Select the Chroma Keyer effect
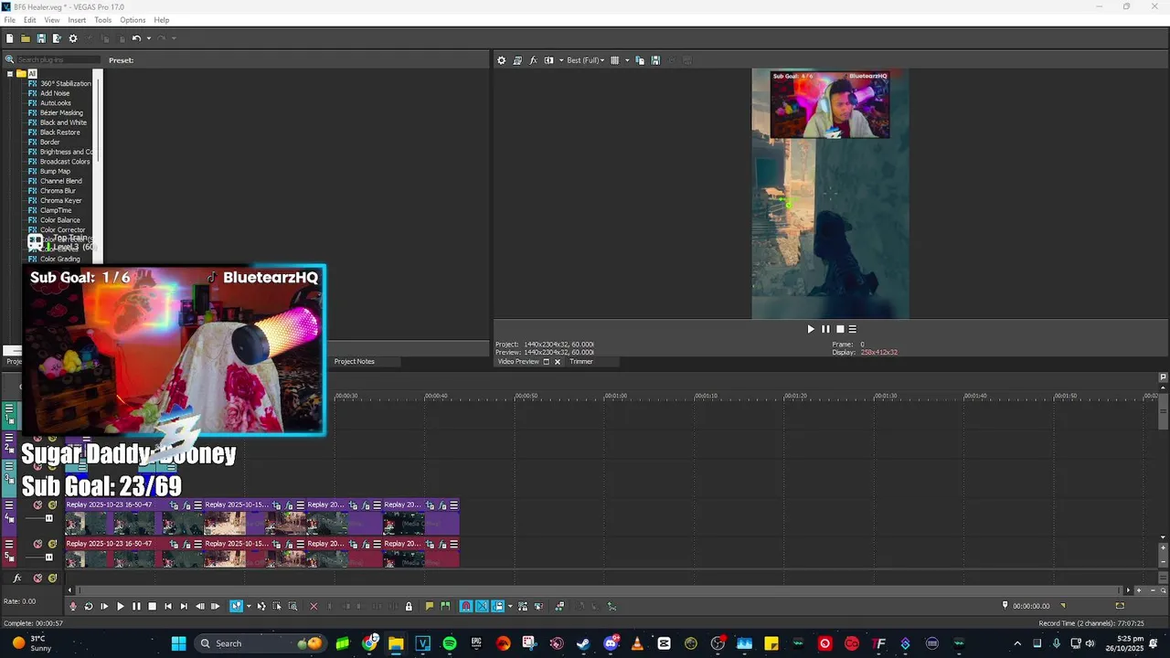 point(60,200)
